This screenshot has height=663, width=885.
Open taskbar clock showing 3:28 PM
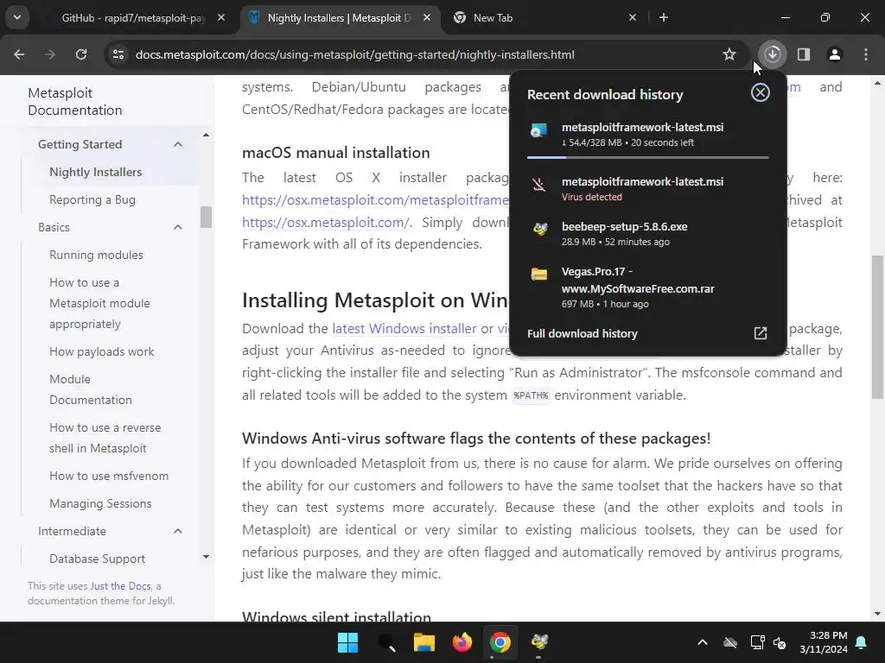[x=824, y=642]
